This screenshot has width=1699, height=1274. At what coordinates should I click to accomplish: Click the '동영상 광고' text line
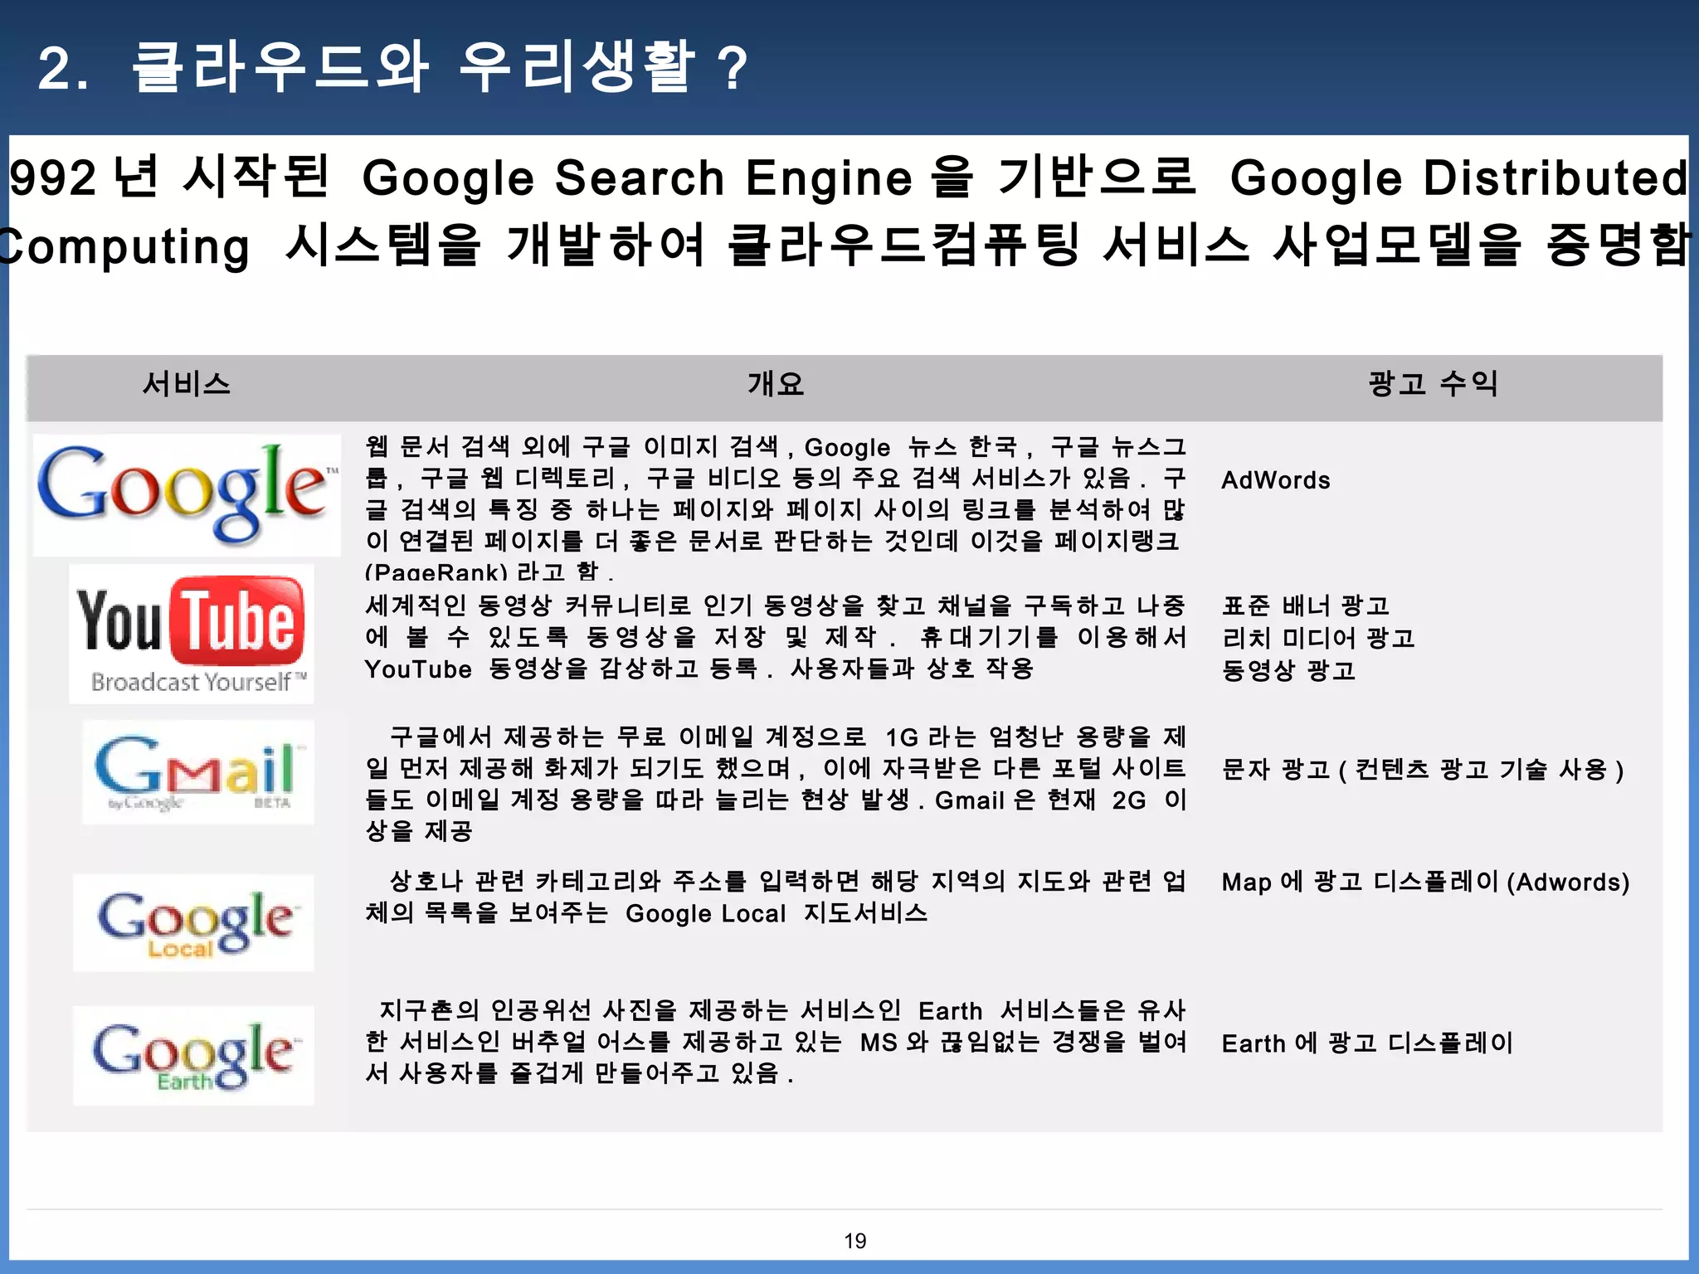point(1288,670)
